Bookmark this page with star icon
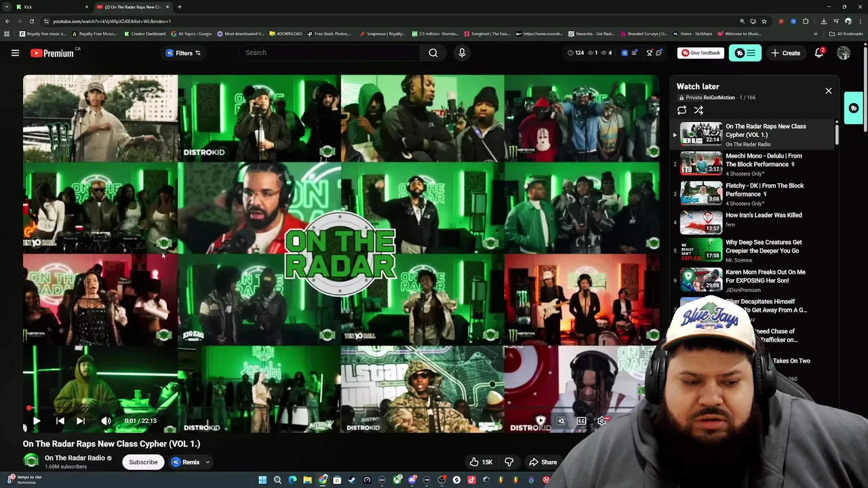This screenshot has width=868, height=488. (764, 21)
